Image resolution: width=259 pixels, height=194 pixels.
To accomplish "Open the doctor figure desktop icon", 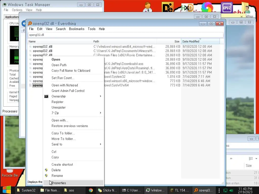I will (x=148, y=7).
